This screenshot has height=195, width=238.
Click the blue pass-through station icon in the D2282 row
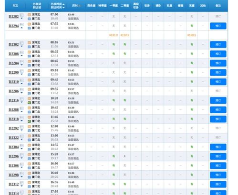29,19
